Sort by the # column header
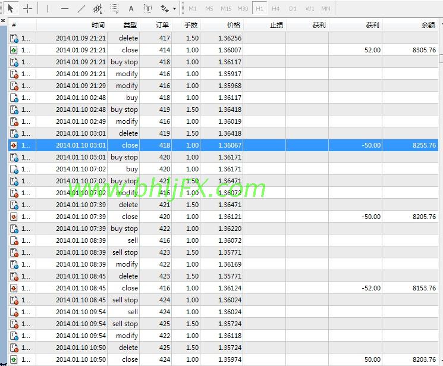This screenshot has width=443, height=366. pos(23,25)
